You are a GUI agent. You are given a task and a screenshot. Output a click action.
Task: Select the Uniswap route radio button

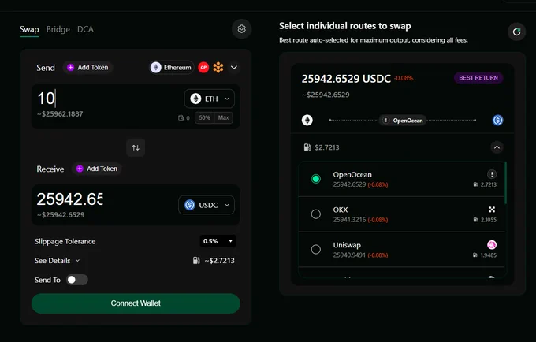click(x=316, y=249)
